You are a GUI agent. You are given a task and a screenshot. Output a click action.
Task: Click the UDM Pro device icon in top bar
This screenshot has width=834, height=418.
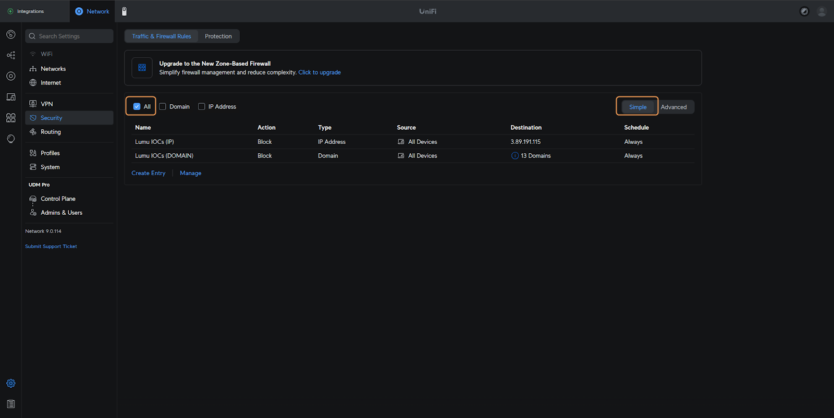[124, 11]
